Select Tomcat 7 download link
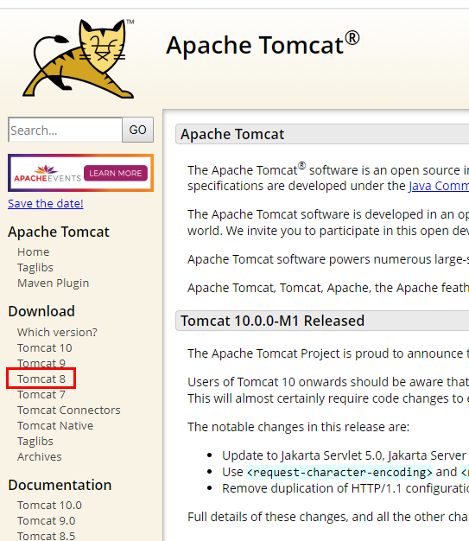469x541 pixels. (x=41, y=394)
